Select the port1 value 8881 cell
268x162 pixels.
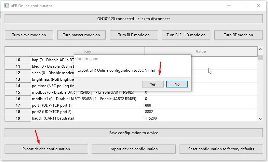(201, 105)
